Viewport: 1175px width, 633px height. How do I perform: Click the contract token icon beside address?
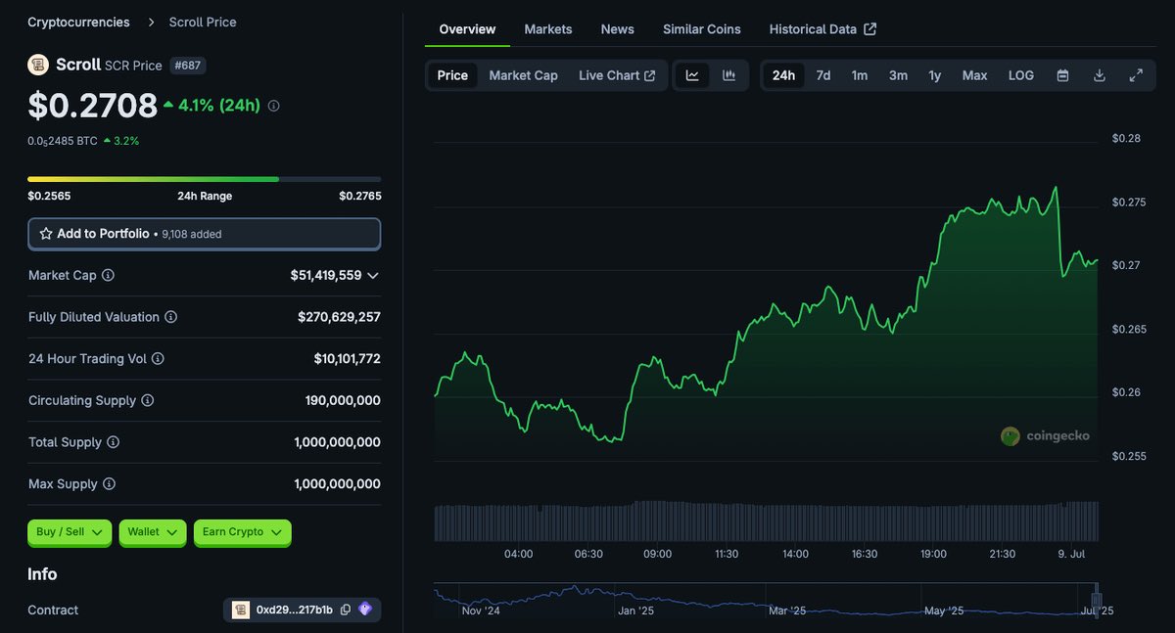click(241, 610)
